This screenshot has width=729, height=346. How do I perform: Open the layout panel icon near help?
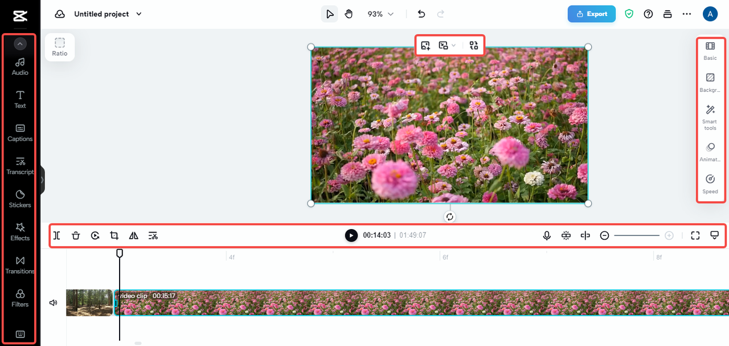(x=667, y=14)
